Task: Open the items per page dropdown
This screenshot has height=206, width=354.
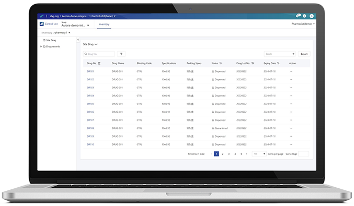Action: [259, 154]
